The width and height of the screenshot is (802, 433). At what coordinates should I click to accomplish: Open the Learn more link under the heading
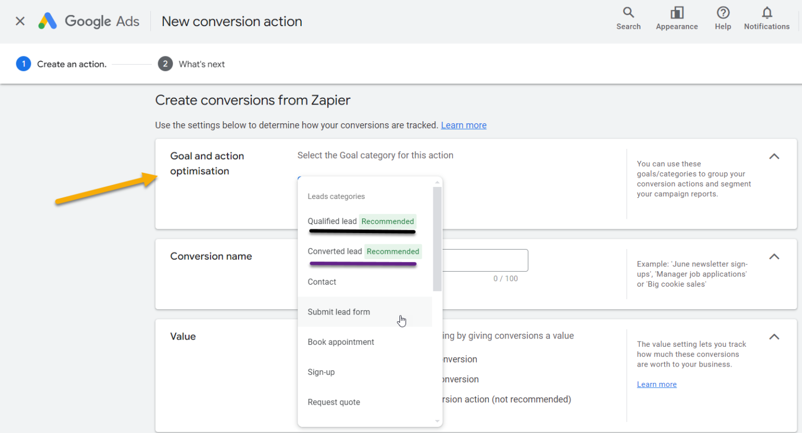(464, 125)
